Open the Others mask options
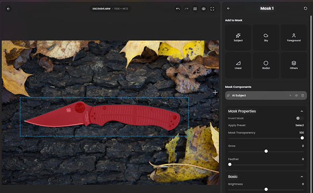This screenshot has width=313, height=193. (293, 65)
